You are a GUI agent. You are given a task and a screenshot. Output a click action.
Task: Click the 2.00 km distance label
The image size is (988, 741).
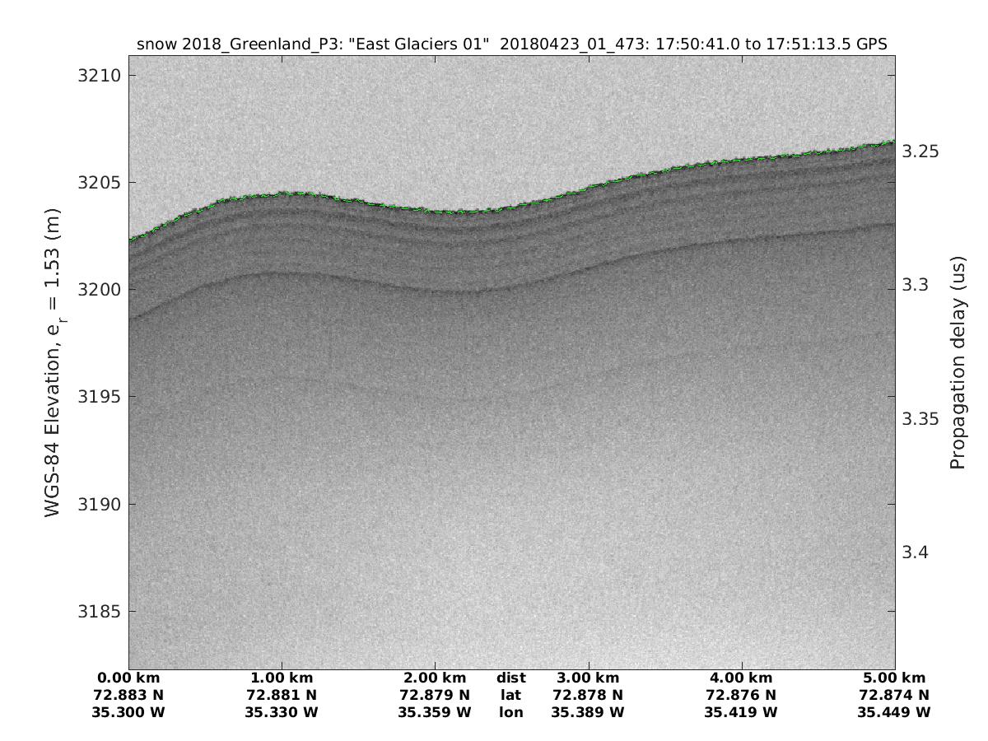[435, 678]
